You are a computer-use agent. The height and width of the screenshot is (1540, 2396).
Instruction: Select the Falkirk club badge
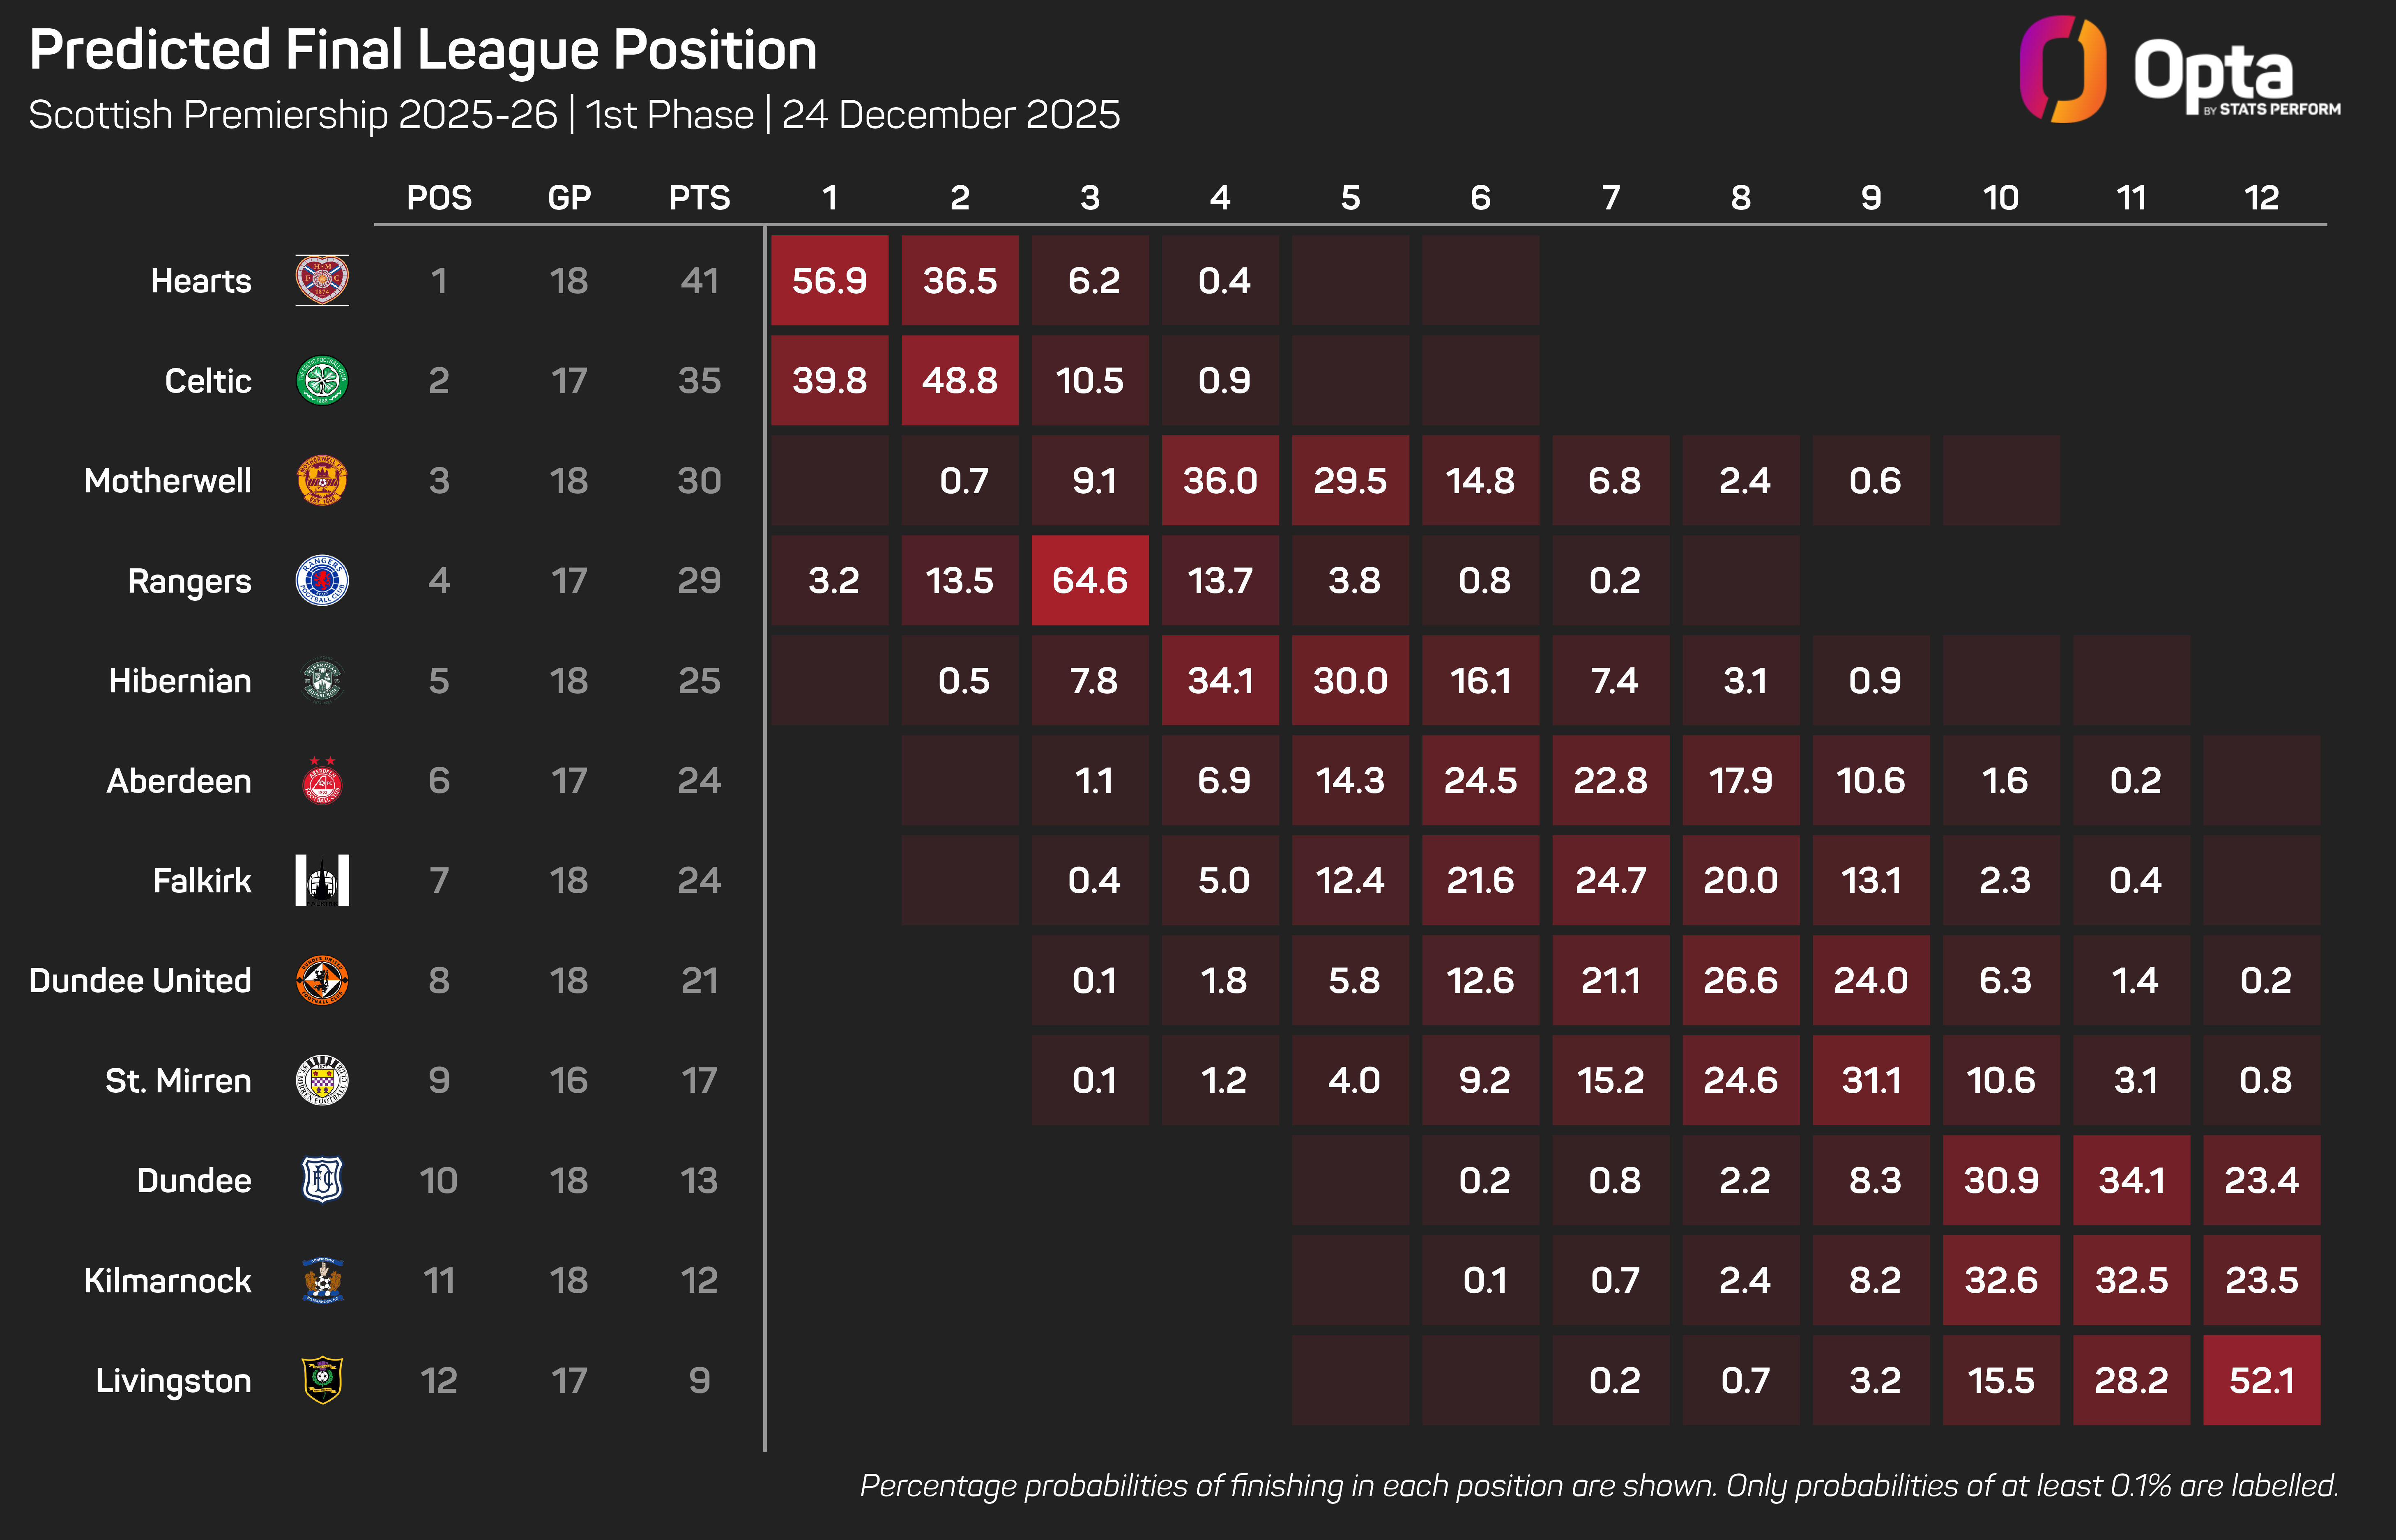point(322,880)
